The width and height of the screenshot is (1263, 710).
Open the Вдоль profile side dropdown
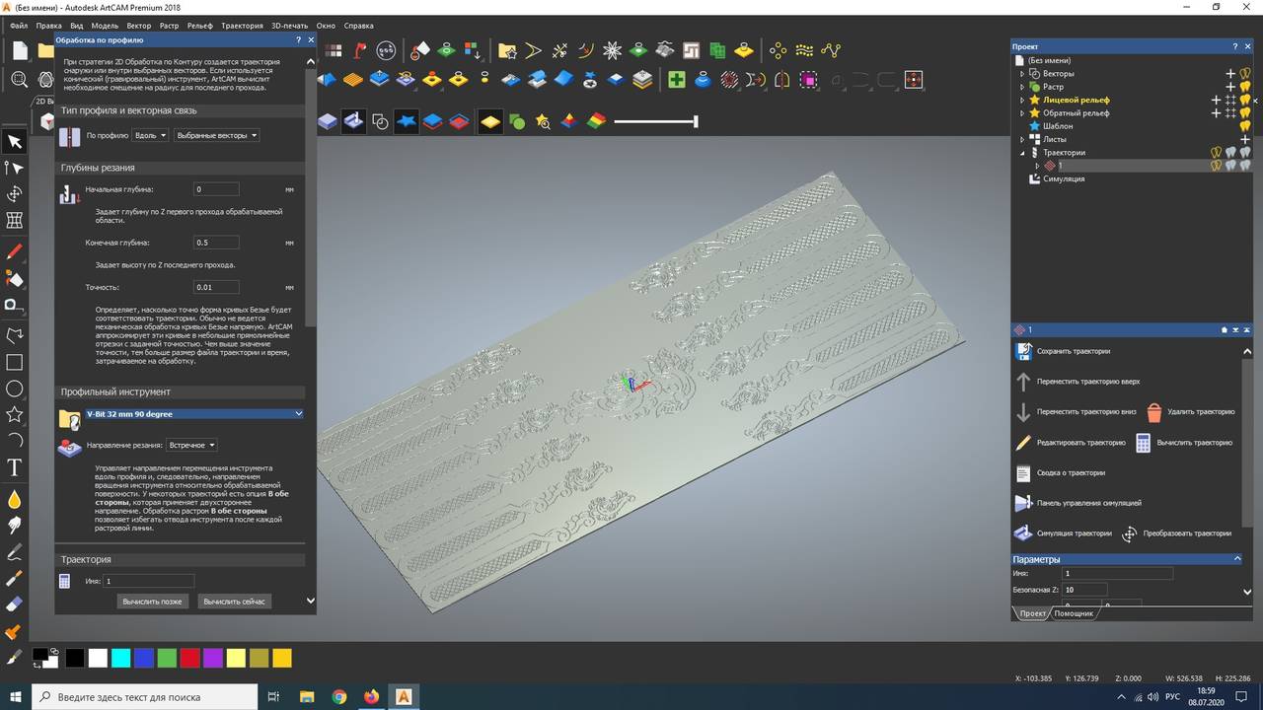[x=151, y=135]
